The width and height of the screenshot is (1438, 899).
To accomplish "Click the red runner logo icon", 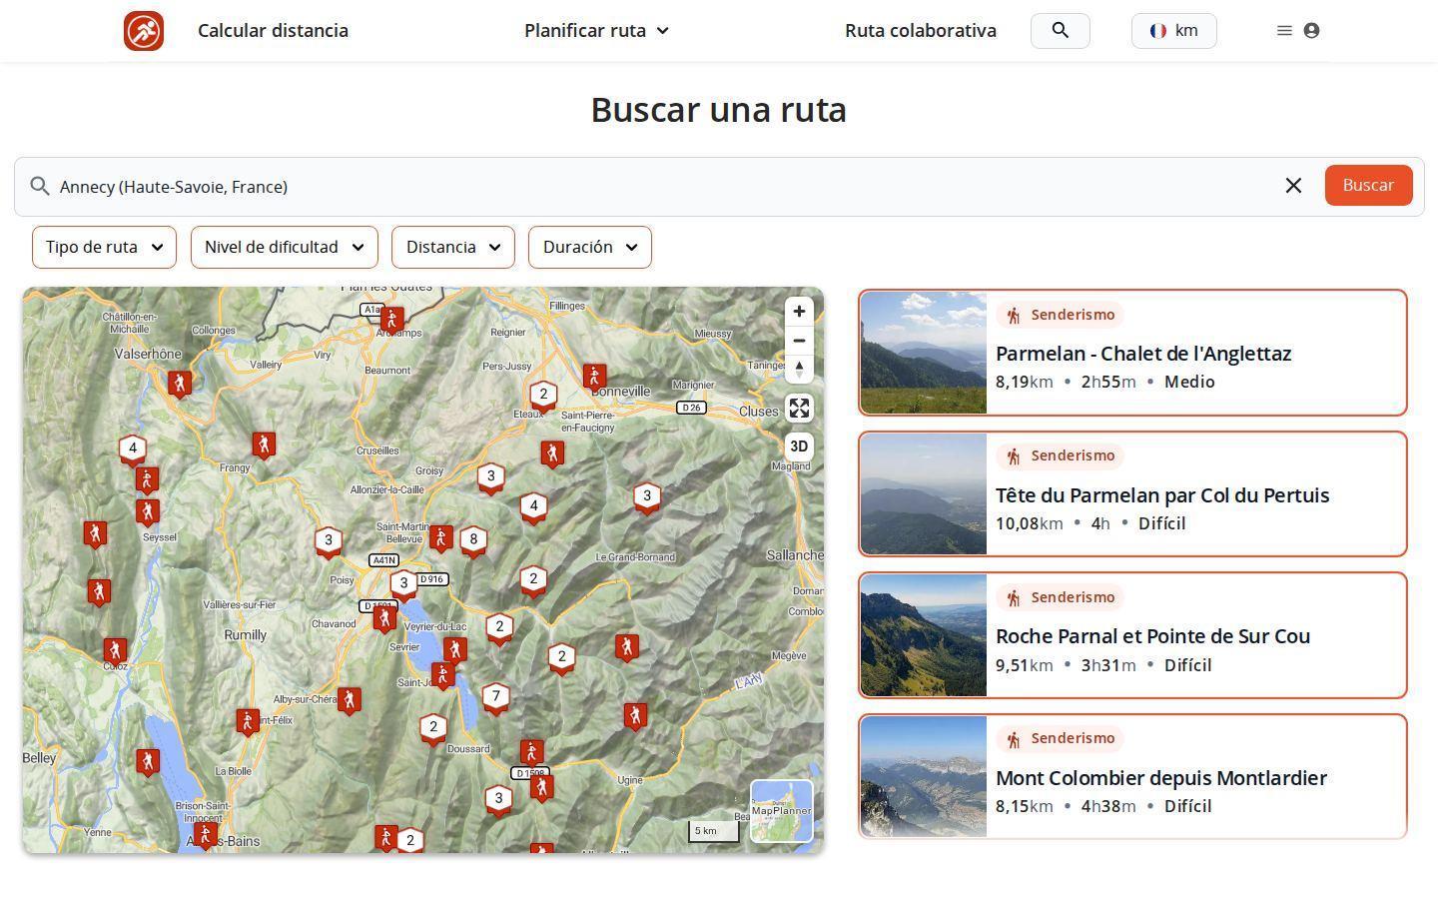I will click(x=144, y=31).
